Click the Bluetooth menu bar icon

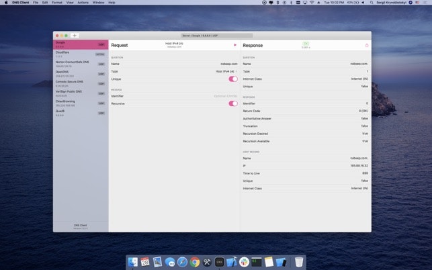pos(291,3)
